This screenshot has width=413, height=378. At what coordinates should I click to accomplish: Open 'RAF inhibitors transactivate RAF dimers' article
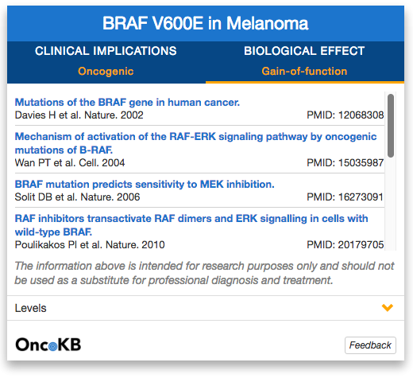pyautogui.click(x=191, y=225)
